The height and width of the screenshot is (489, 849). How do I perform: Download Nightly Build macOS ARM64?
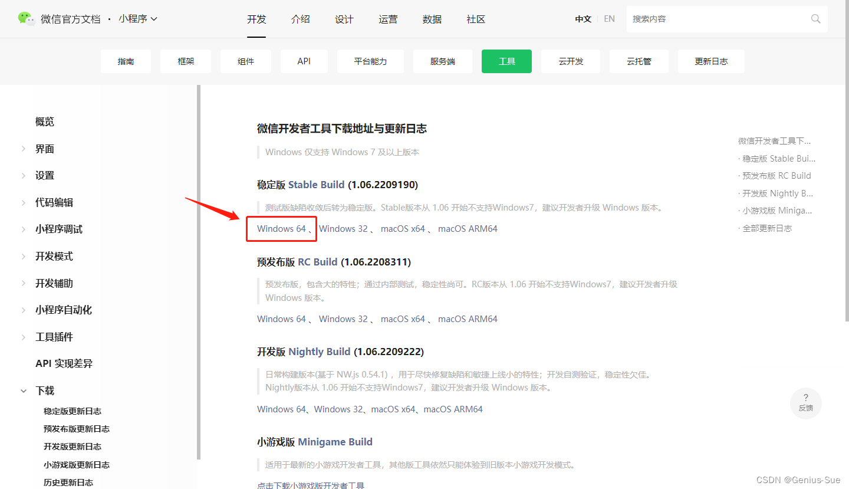point(453,409)
